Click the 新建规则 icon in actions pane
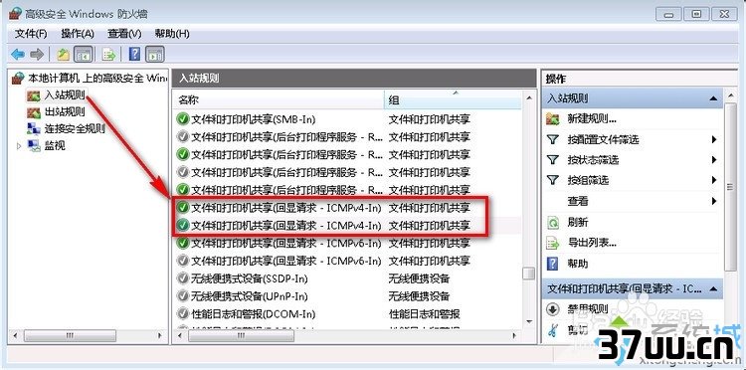 (552, 119)
